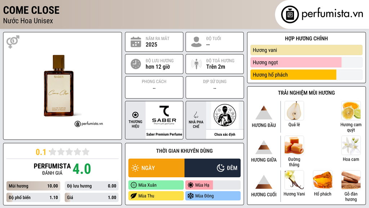Select the Hoa cam orange blossom image

tap(351, 146)
